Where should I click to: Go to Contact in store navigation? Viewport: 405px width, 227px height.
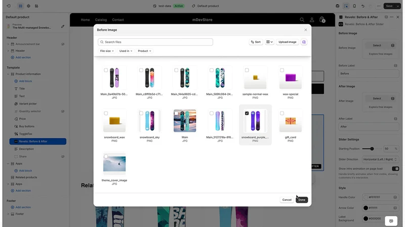(118, 20)
